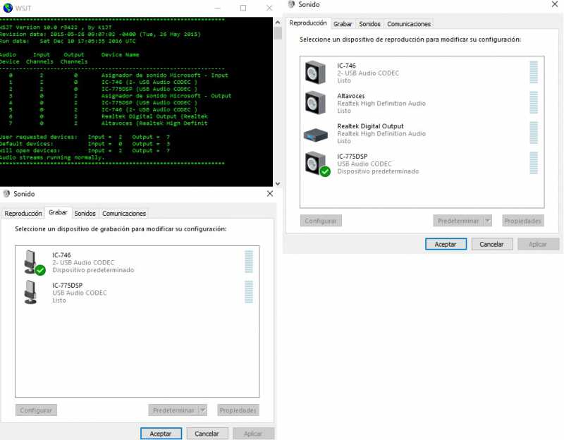Click the IC-775DSP playback level meter
Viewport: 564px width, 440px height.
coord(534,163)
